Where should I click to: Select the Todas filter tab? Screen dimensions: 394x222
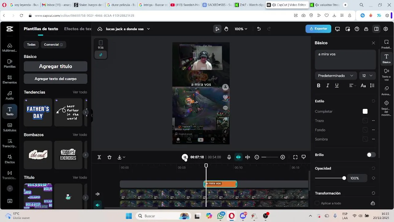(31, 45)
